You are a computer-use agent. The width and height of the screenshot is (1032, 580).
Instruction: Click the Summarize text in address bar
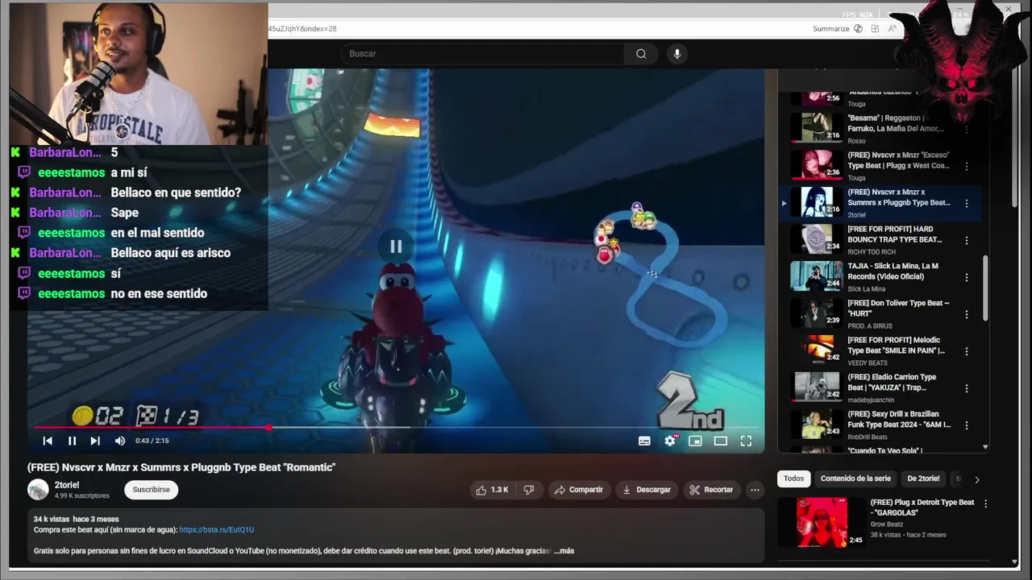(831, 29)
